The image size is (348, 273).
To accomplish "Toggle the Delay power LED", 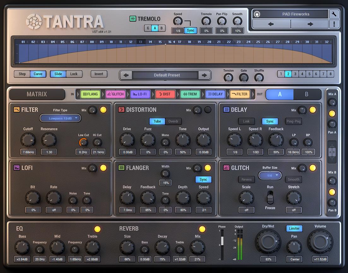I will [x=313, y=110].
